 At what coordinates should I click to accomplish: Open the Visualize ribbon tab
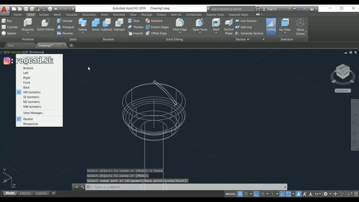pyautogui.click(x=71, y=15)
